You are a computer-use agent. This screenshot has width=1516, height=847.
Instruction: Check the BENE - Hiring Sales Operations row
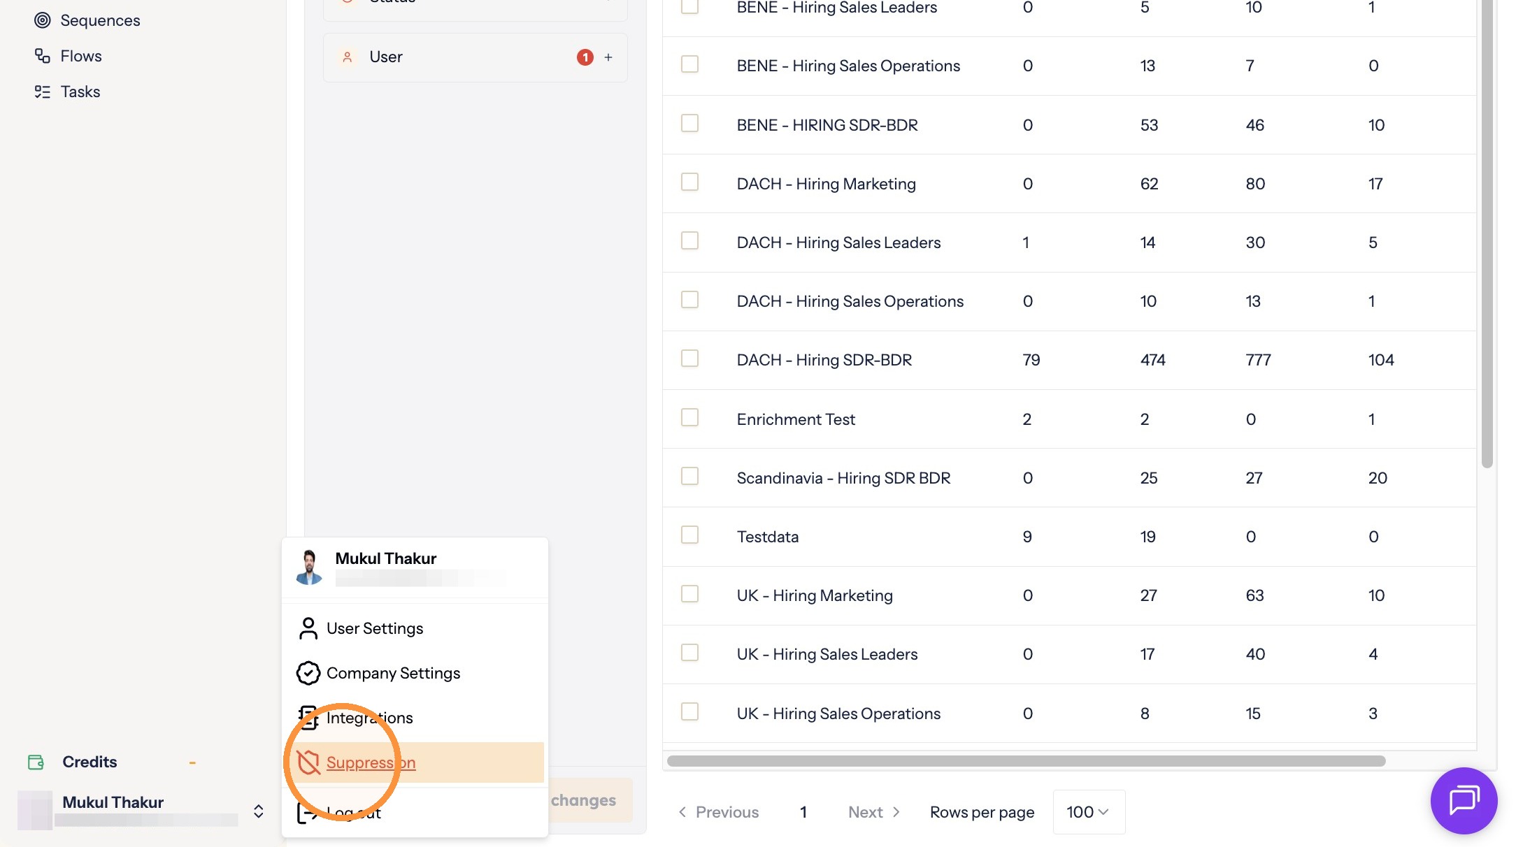coord(690,64)
